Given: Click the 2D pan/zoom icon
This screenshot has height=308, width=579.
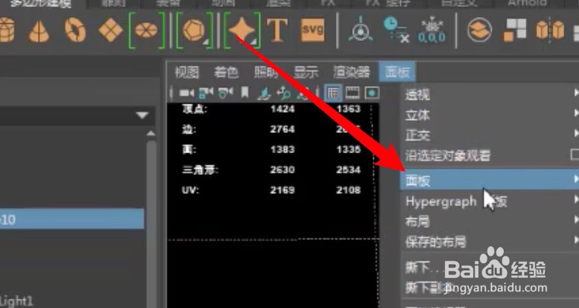Looking at the screenshot, I should [x=283, y=93].
